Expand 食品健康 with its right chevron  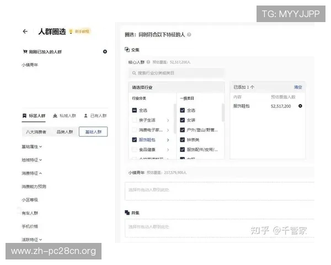pos(168,150)
